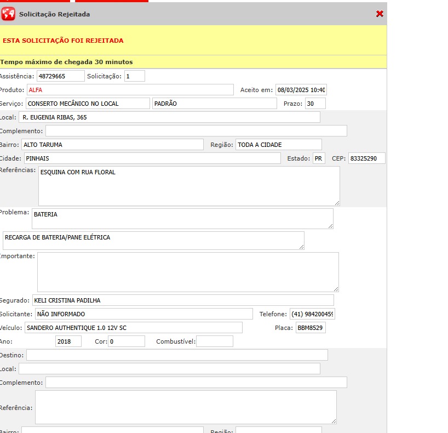Focus the Segurado field KELI CRISTINA PADILHA
The height and width of the screenshot is (433, 448).
[x=182, y=300]
